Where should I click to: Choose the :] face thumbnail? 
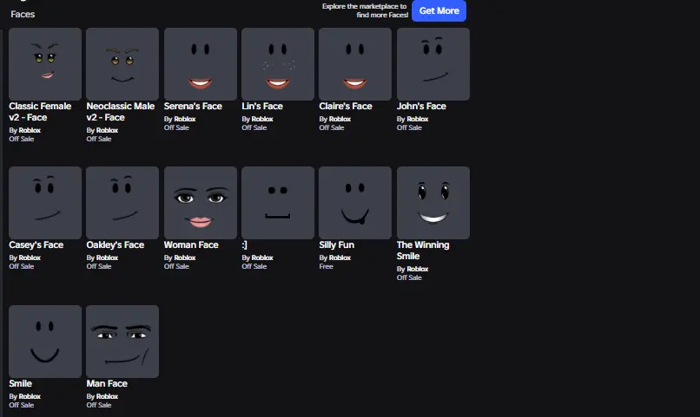click(x=278, y=203)
